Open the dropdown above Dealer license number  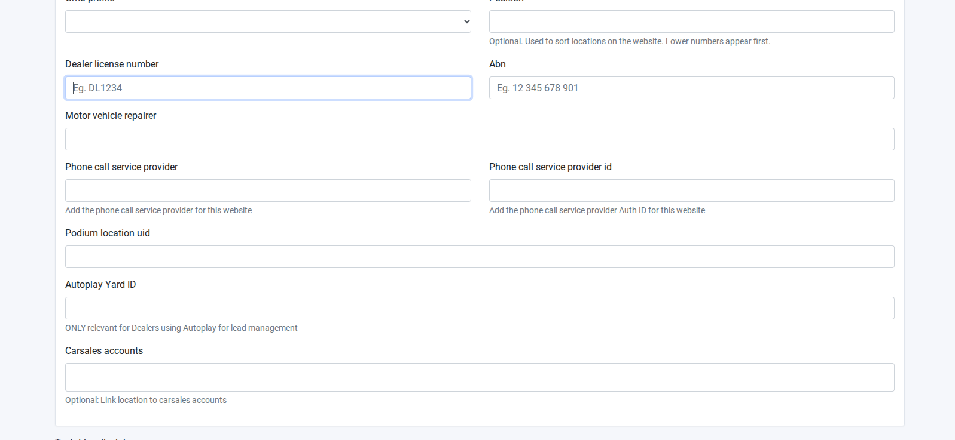[267, 21]
